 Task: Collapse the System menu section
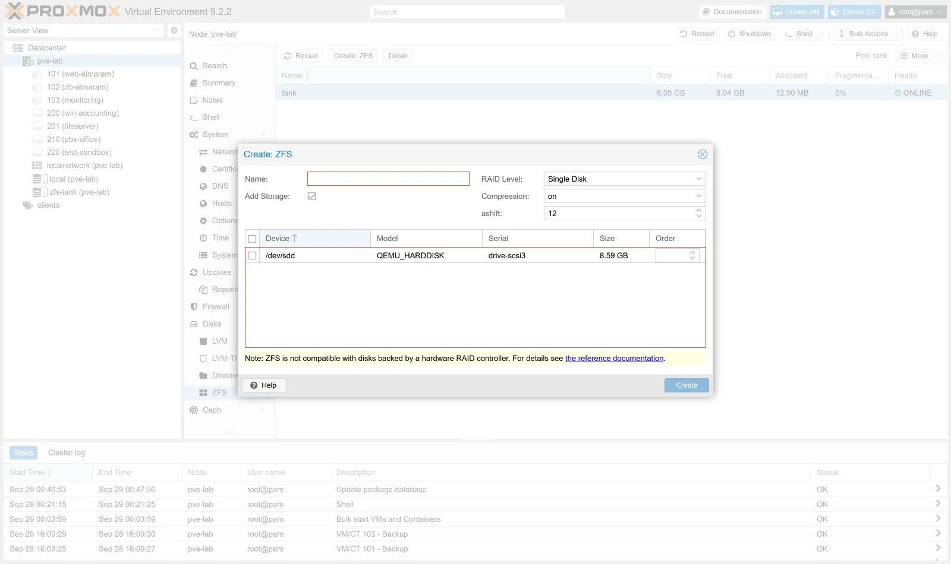coord(263,135)
